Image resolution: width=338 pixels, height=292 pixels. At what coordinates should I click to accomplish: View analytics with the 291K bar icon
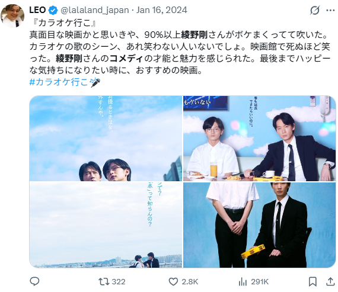click(x=243, y=281)
